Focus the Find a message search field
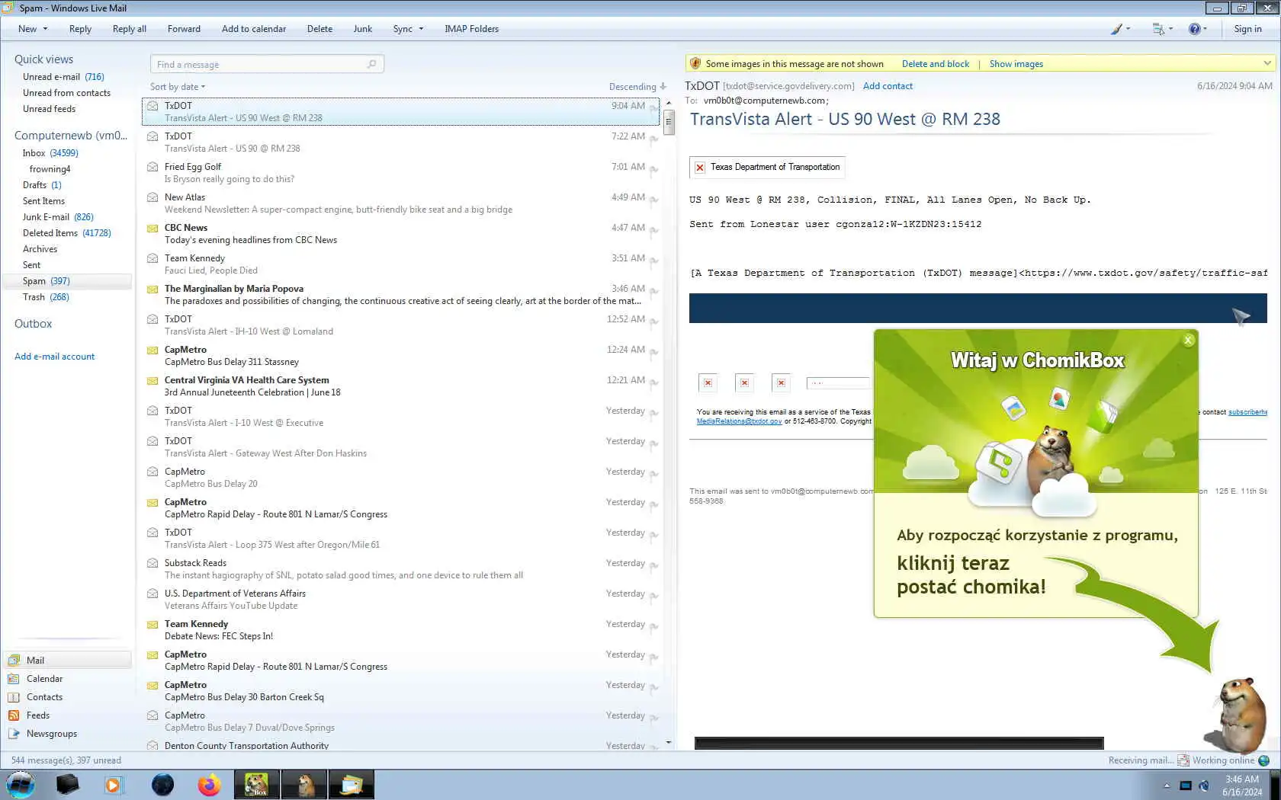 click(x=267, y=64)
